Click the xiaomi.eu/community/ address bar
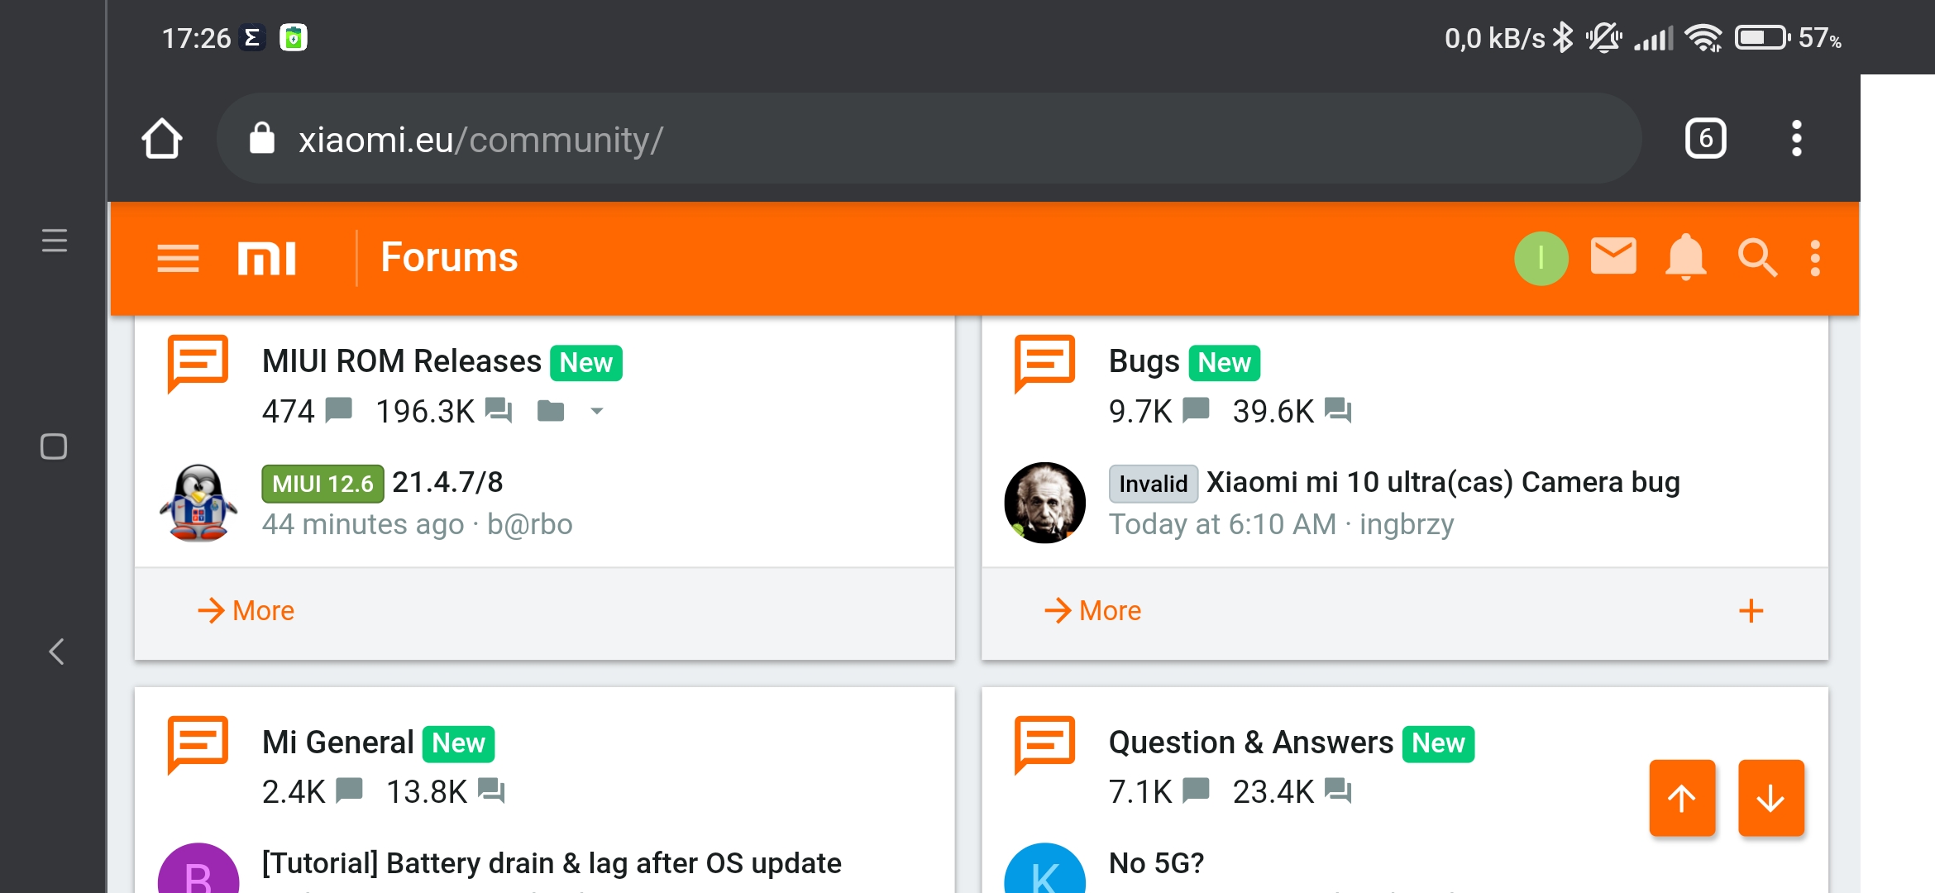This screenshot has width=1935, height=893. pos(929,138)
